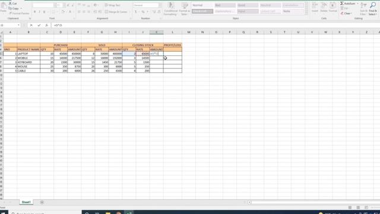Click the Copy button
Screen dimensions: 380x214
click(14, 8)
